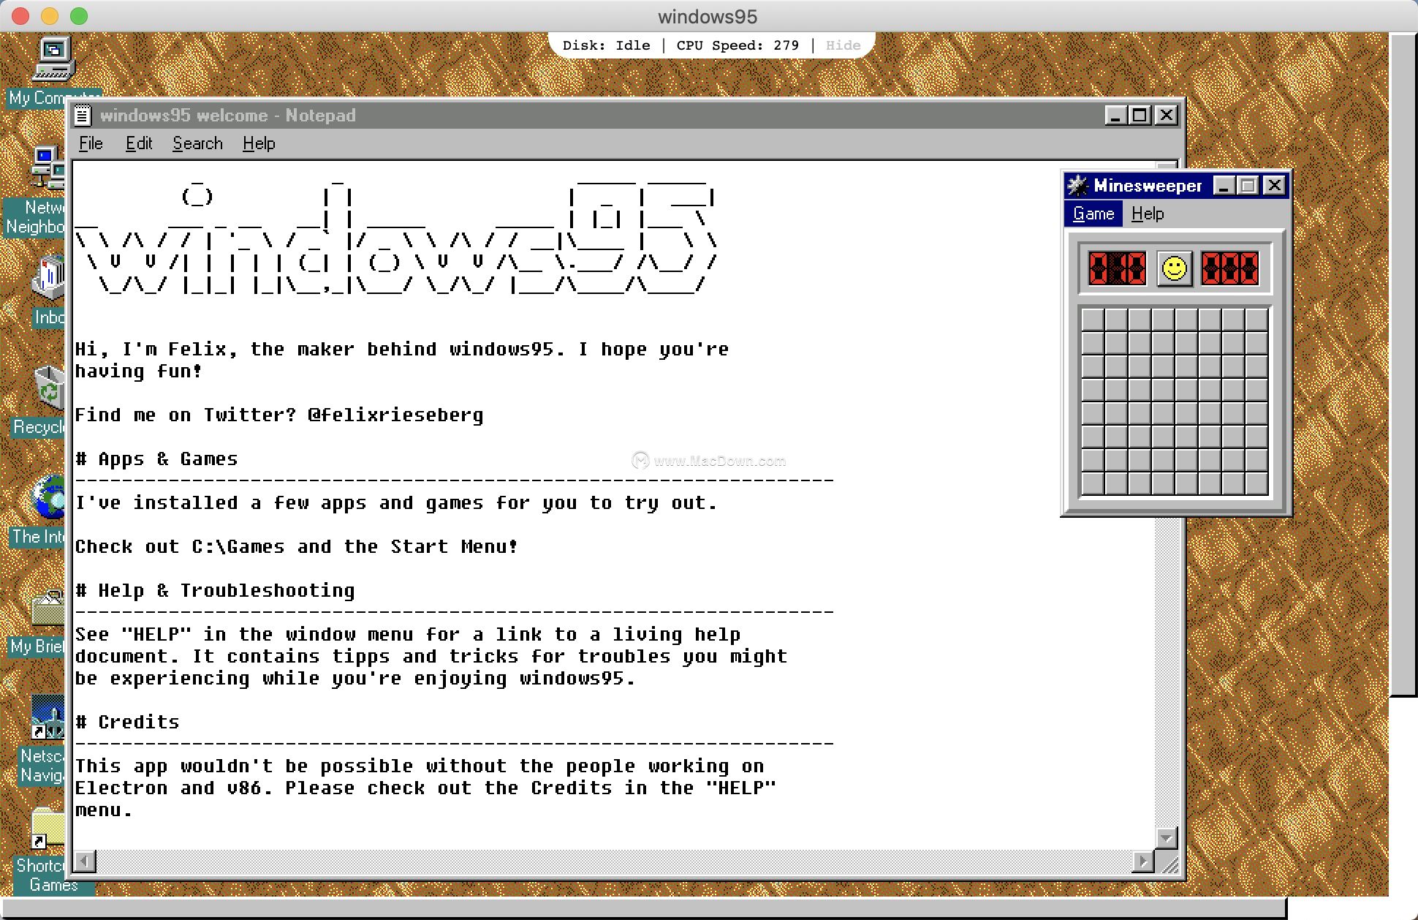Zoom the macOS windows95 window with green button
The height and width of the screenshot is (920, 1418).
click(x=79, y=15)
